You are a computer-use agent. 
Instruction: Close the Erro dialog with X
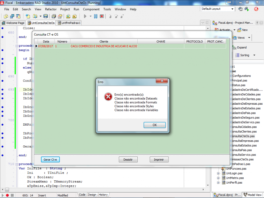[x=162, y=81]
